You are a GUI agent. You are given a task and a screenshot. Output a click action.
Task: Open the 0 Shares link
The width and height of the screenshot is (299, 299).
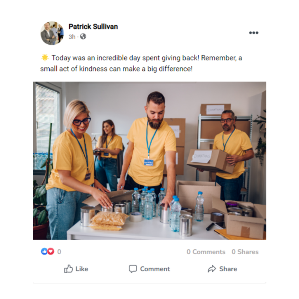(x=245, y=252)
